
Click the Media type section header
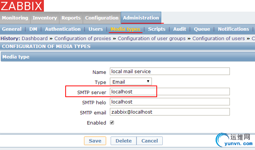(x=128, y=57)
